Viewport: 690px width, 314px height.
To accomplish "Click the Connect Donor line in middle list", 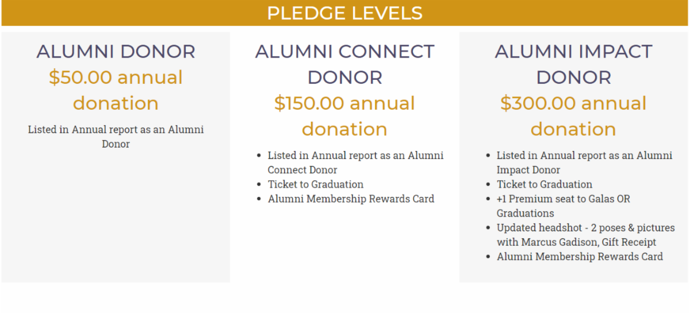I will (302, 170).
